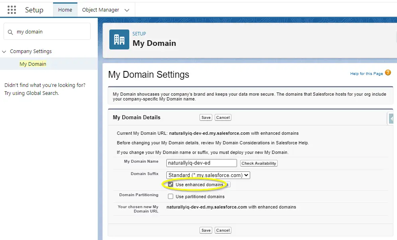The width and height of the screenshot is (397, 240).
Task: Enable the Use partitioned domains checkbox
Action: pos(171,197)
